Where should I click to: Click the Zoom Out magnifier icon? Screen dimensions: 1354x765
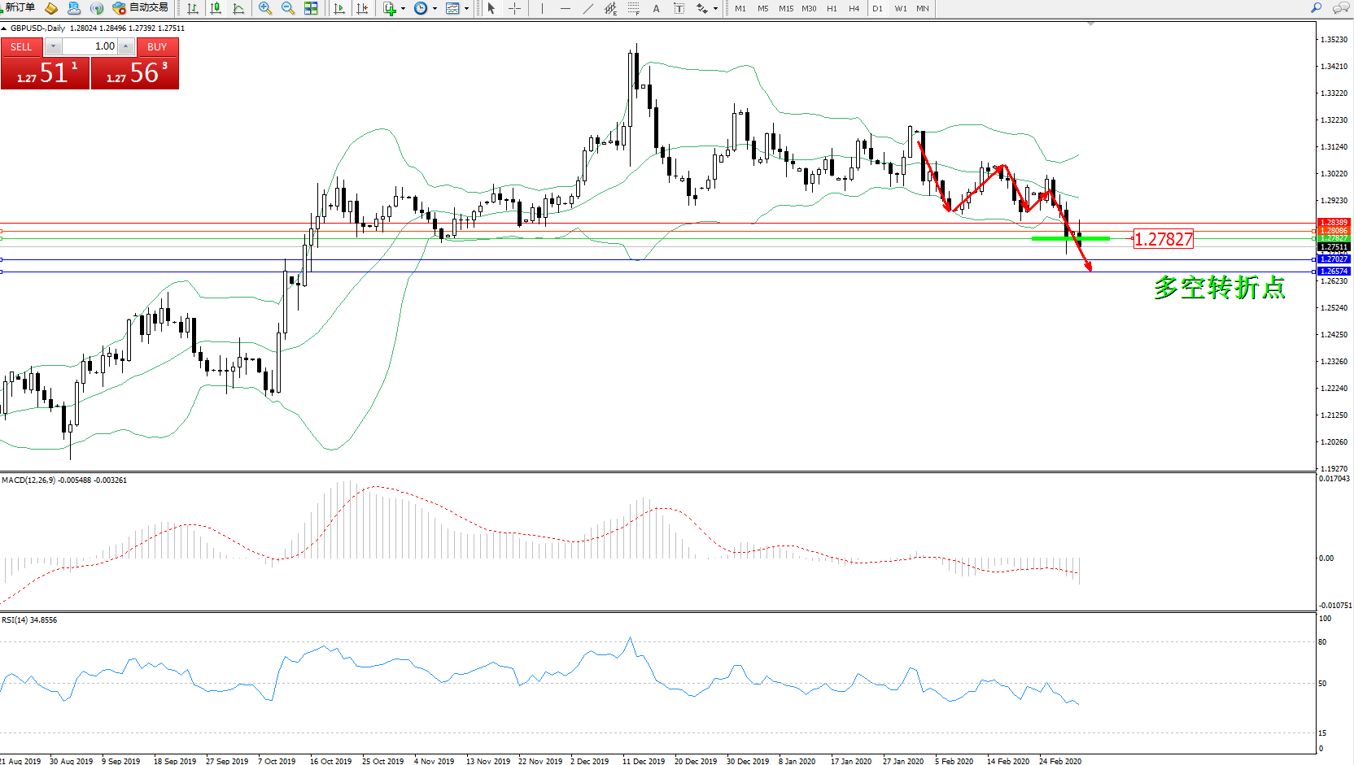tap(287, 8)
